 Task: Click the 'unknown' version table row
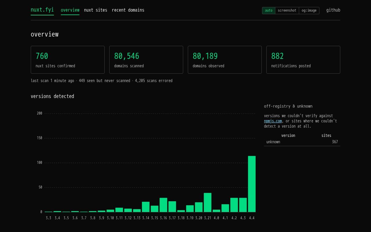302,142
